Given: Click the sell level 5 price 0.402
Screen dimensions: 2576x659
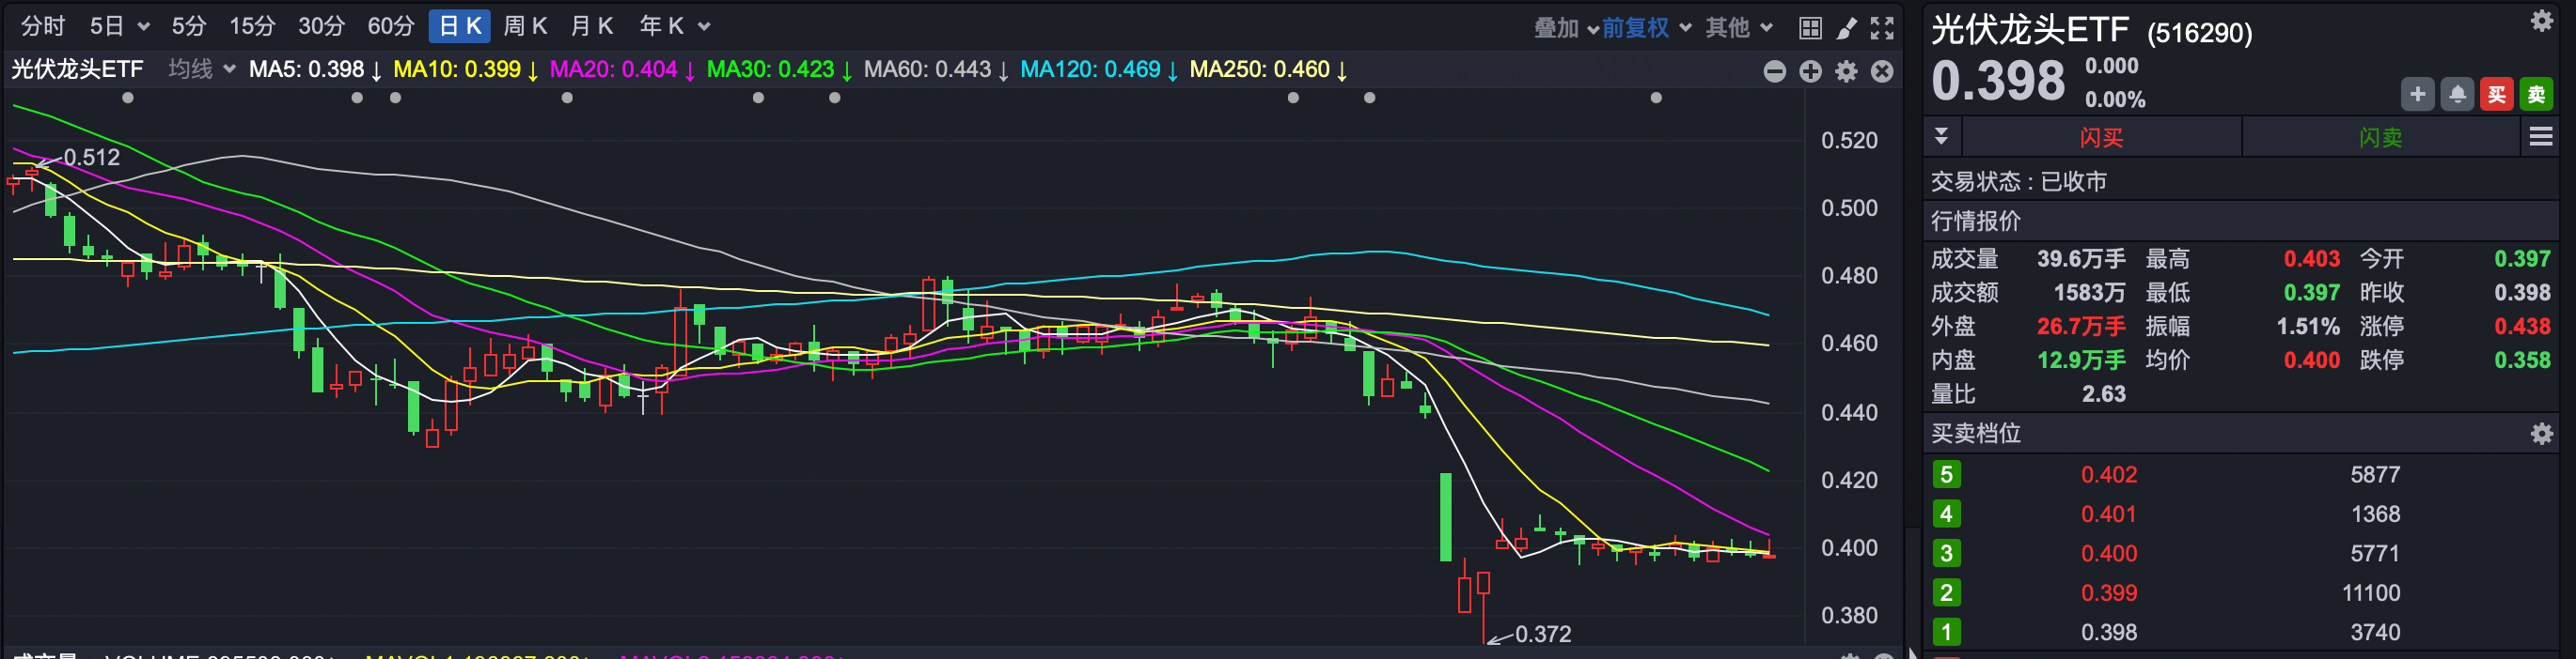Looking at the screenshot, I should [x=2108, y=474].
